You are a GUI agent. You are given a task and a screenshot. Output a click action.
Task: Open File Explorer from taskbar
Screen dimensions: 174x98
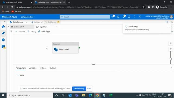tap(83, 95)
